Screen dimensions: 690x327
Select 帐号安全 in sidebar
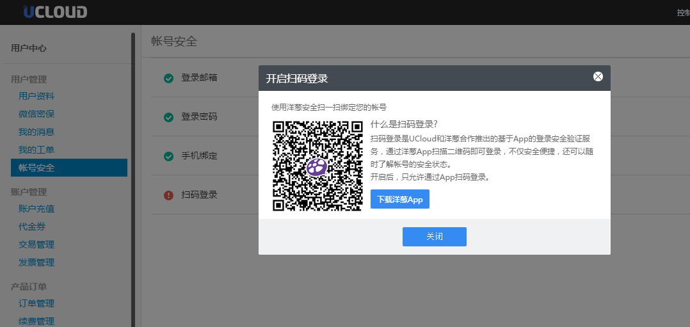pyautogui.click(x=69, y=168)
